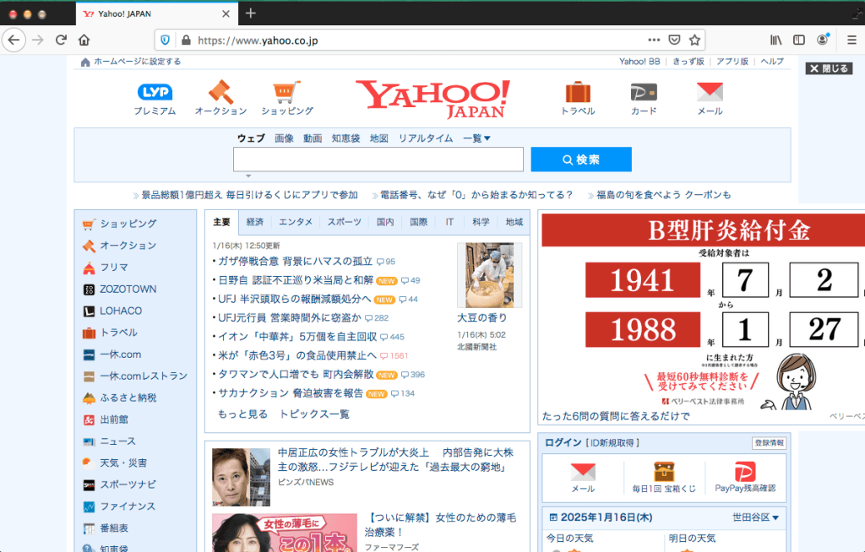The image size is (865, 552).
Task: Close the ad with 閉じる button
Action: [829, 68]
